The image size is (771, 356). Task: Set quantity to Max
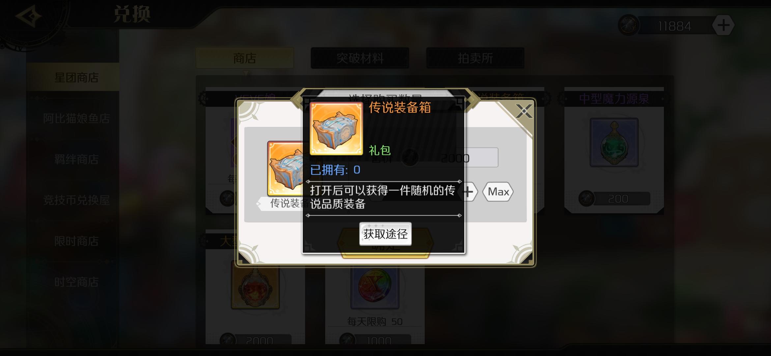click(x=498, y=192)
